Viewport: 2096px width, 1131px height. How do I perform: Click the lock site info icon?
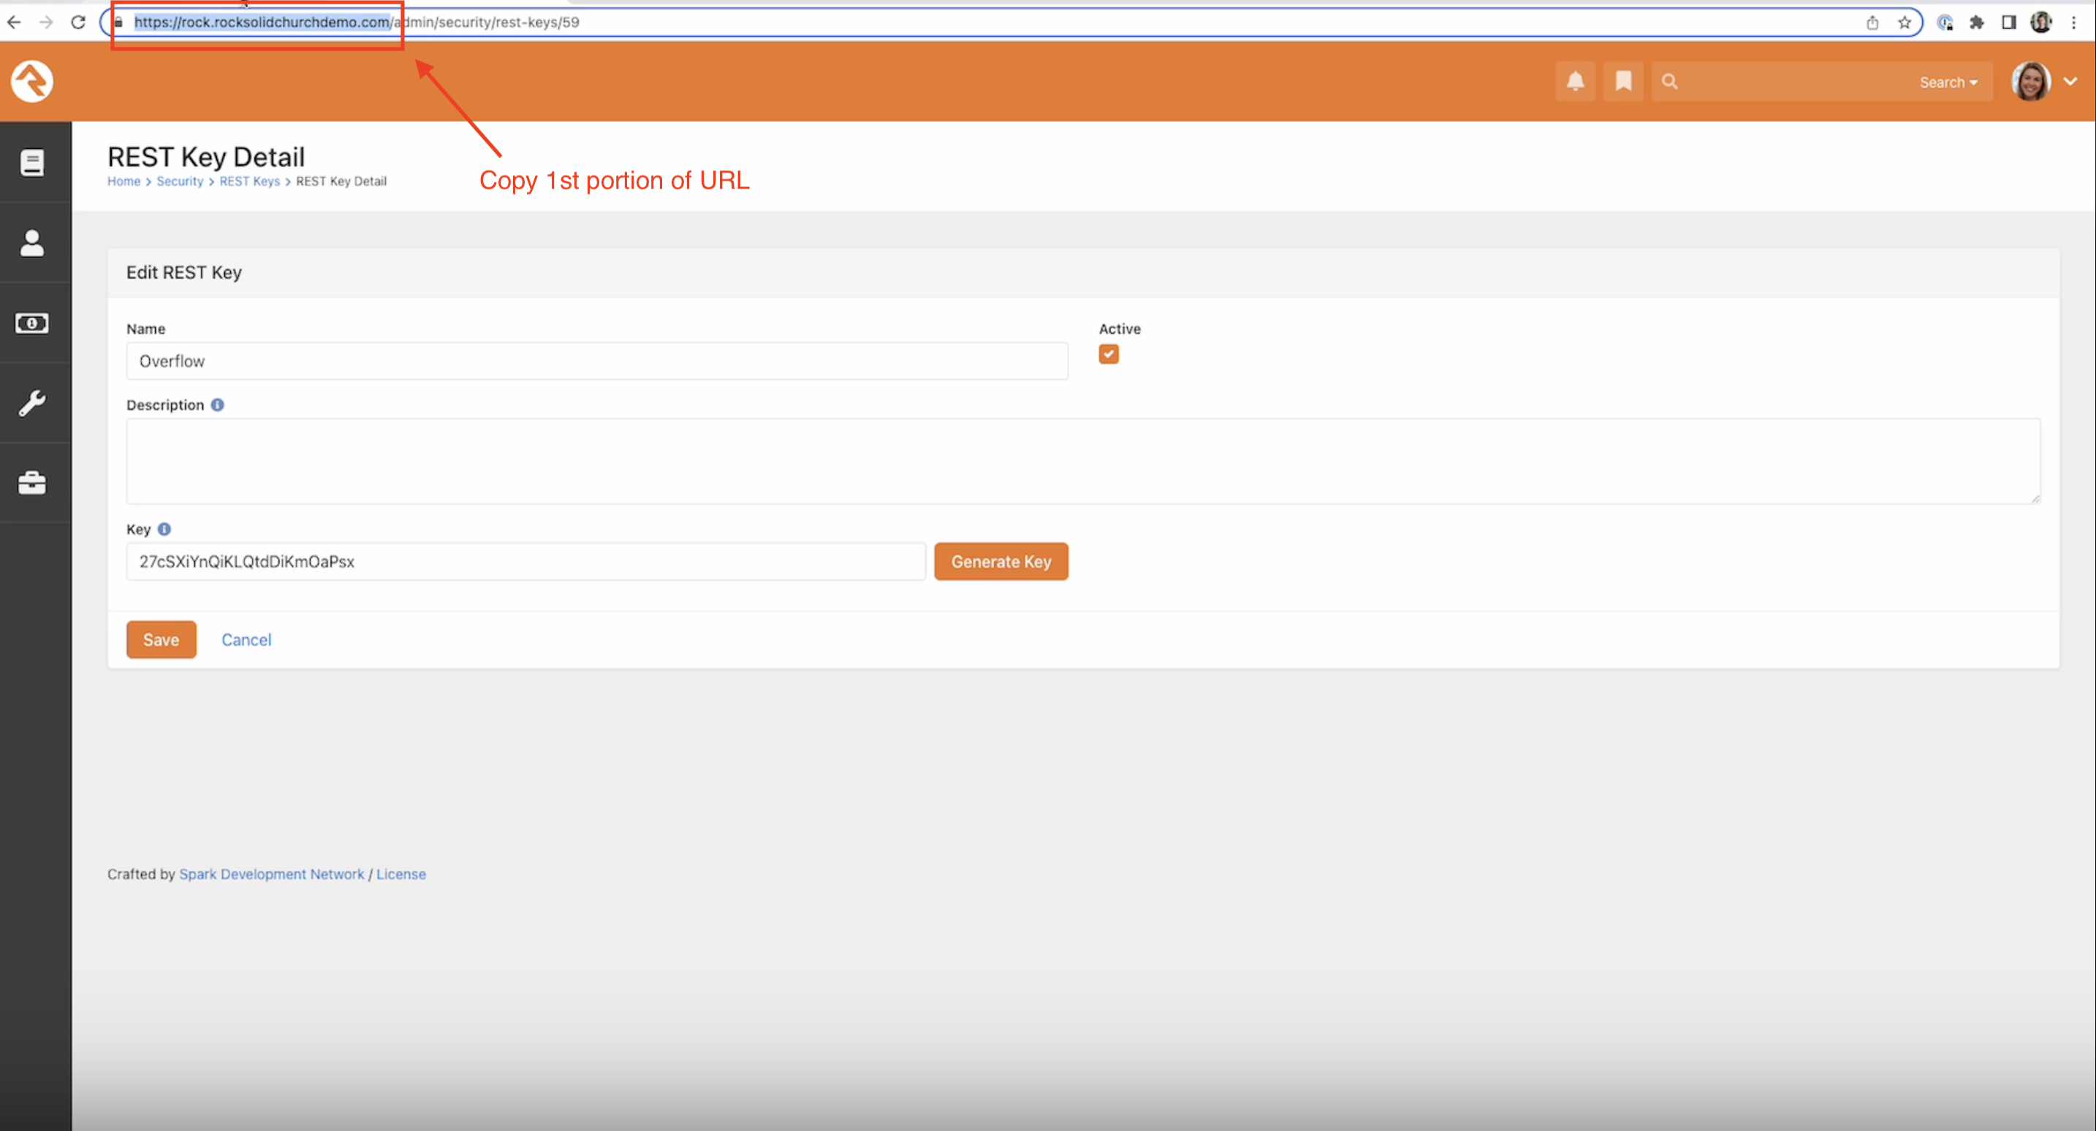119,22
